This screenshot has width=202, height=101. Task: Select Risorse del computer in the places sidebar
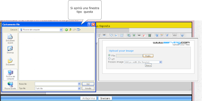[10, 75]
